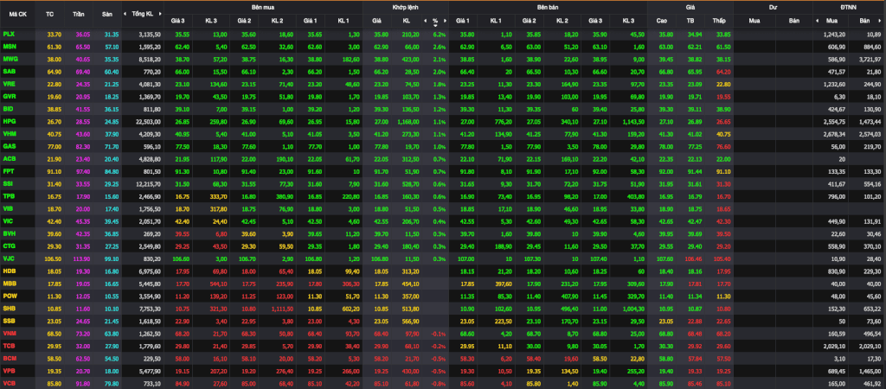The height and width of the screenshot is (389, 886).
Task: Click the left arrow beside Tổng KL header
Action: coord(126,13)
